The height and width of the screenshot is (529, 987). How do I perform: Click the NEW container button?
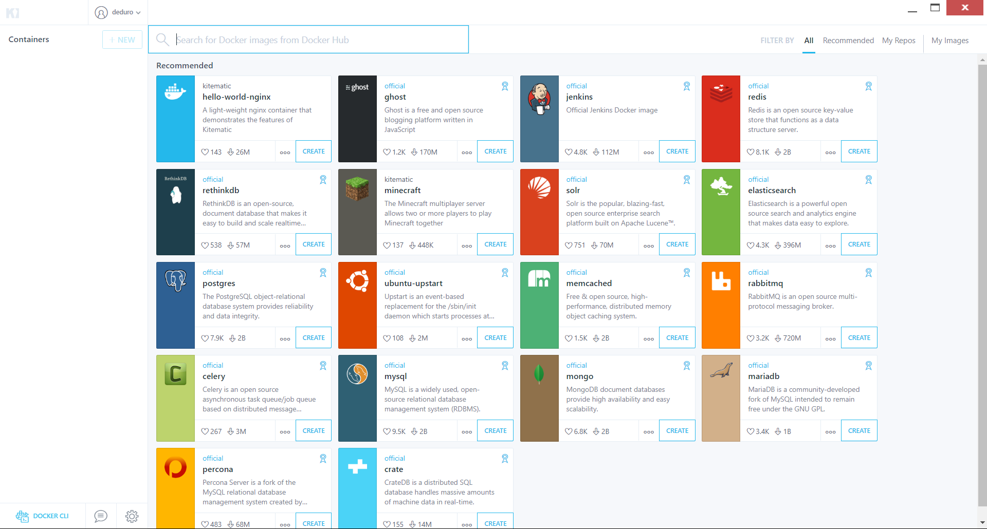pos(122,40)
